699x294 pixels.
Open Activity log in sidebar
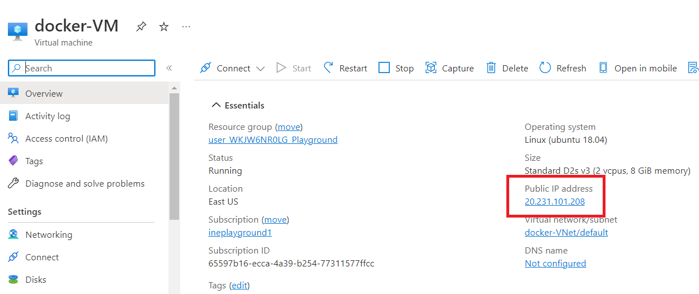click(x=47, y=116)
